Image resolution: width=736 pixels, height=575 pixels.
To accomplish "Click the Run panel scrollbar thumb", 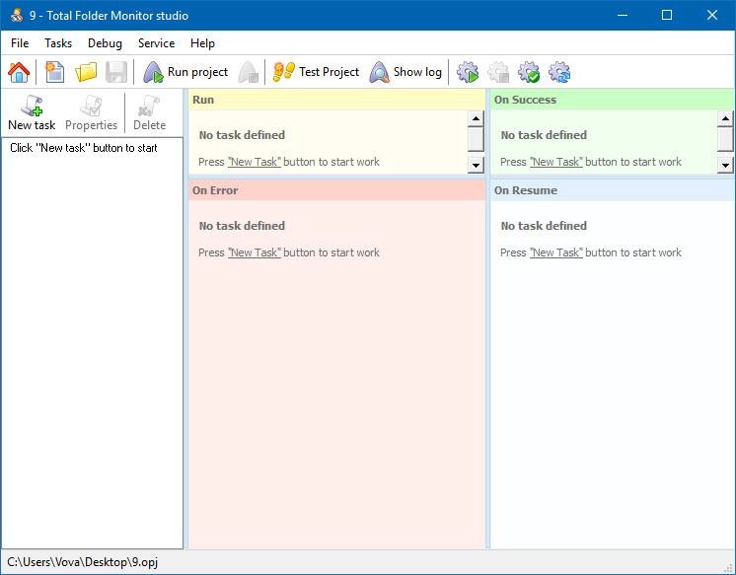I will 476,139.
